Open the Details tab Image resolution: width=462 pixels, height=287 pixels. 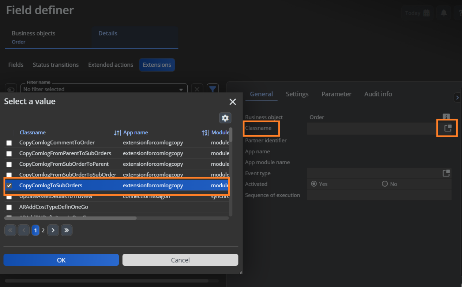pyautogui.click(x=135, y=37)
